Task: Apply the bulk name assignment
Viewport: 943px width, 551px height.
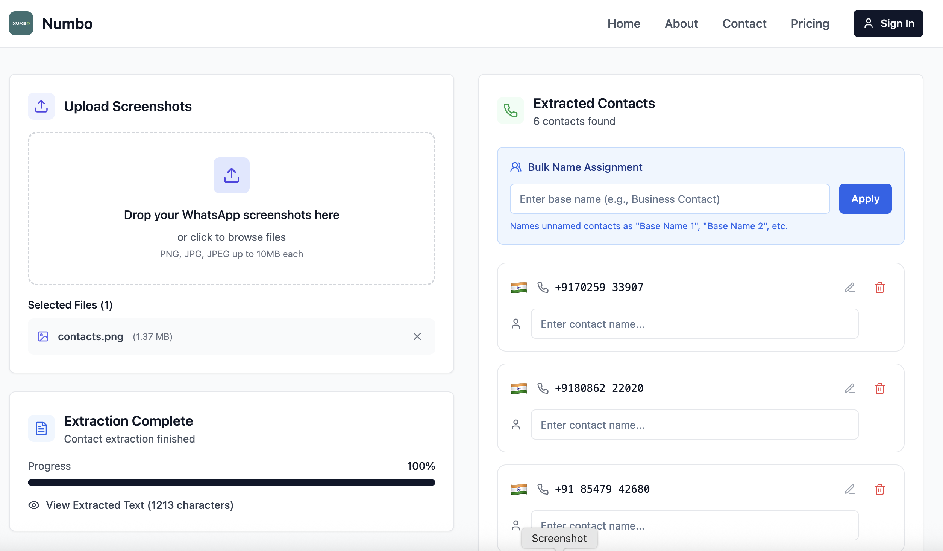Action: (x=865, y=199)
